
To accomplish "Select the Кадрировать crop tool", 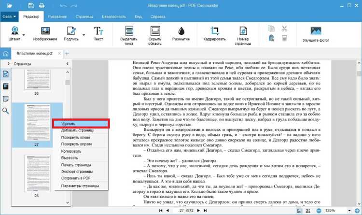I will point(214,34).
